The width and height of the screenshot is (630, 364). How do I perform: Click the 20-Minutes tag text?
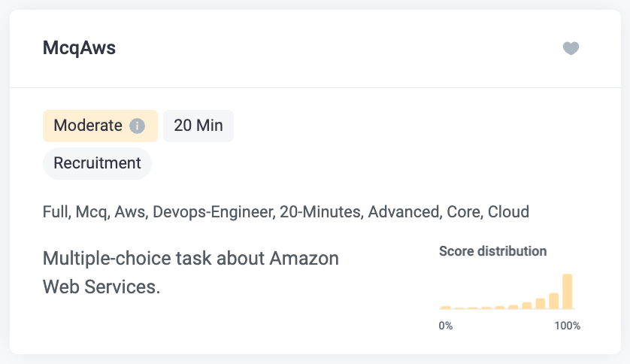click(320, 212)
